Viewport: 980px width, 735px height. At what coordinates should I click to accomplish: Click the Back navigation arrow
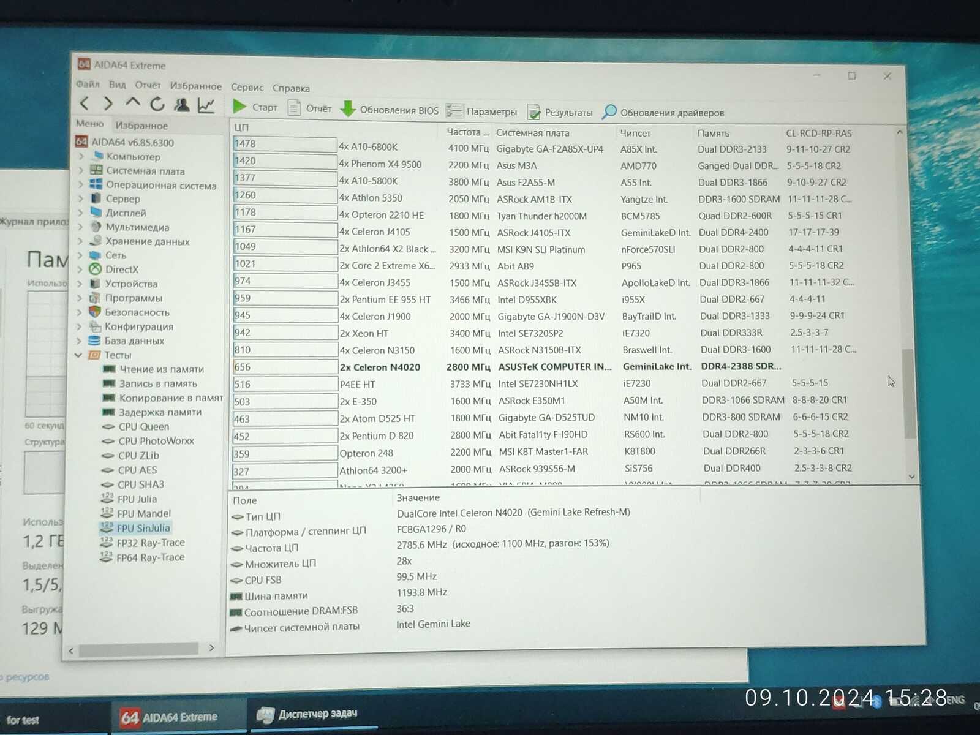(x=85, y=104)
